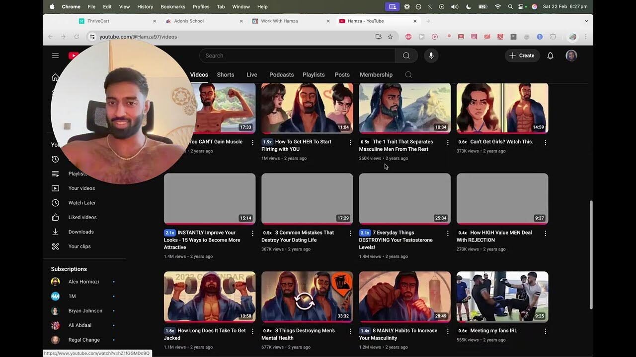Screen dimensions: 636x357
Task: Open the 8 MANLY Habits video thumbnail
Action: [404, 297]
